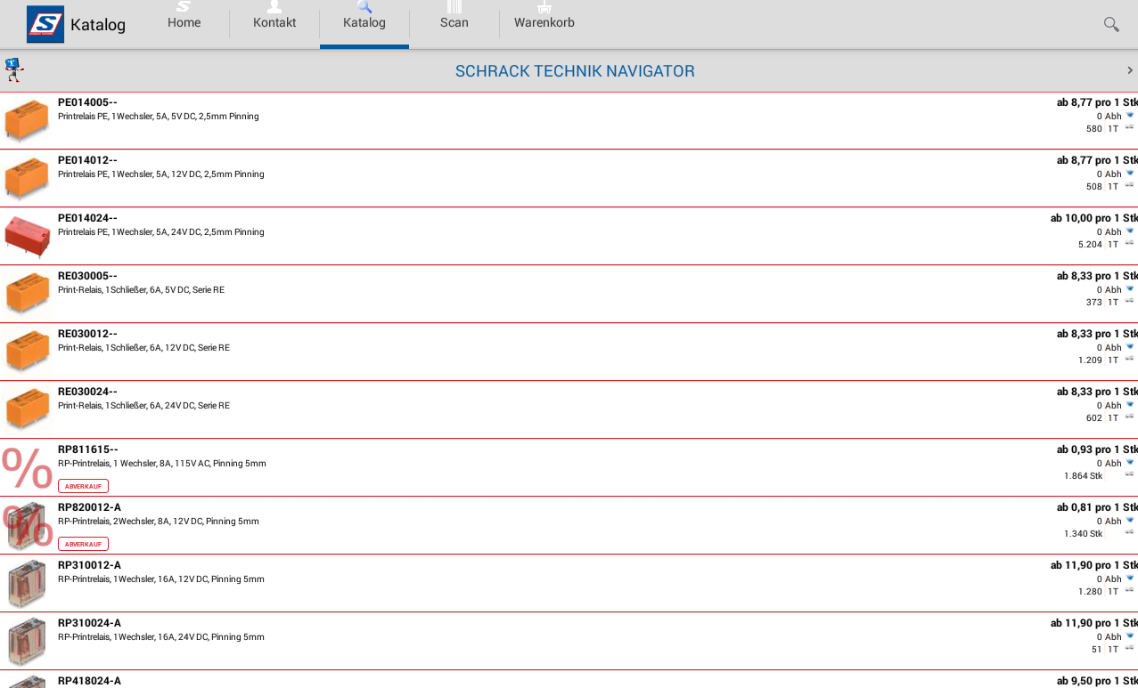
Task: Click the ABVERKAUF badge under RP820012-A
Action: pos(83,544)
